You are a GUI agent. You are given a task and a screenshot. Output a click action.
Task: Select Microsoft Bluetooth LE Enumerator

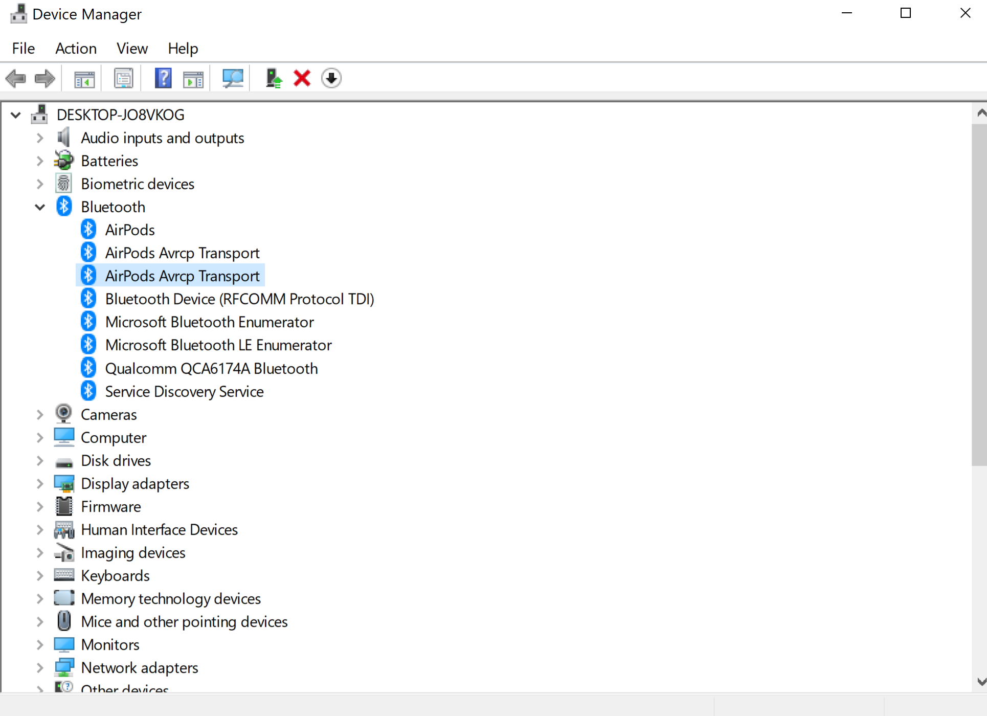[x=218, y=346]
